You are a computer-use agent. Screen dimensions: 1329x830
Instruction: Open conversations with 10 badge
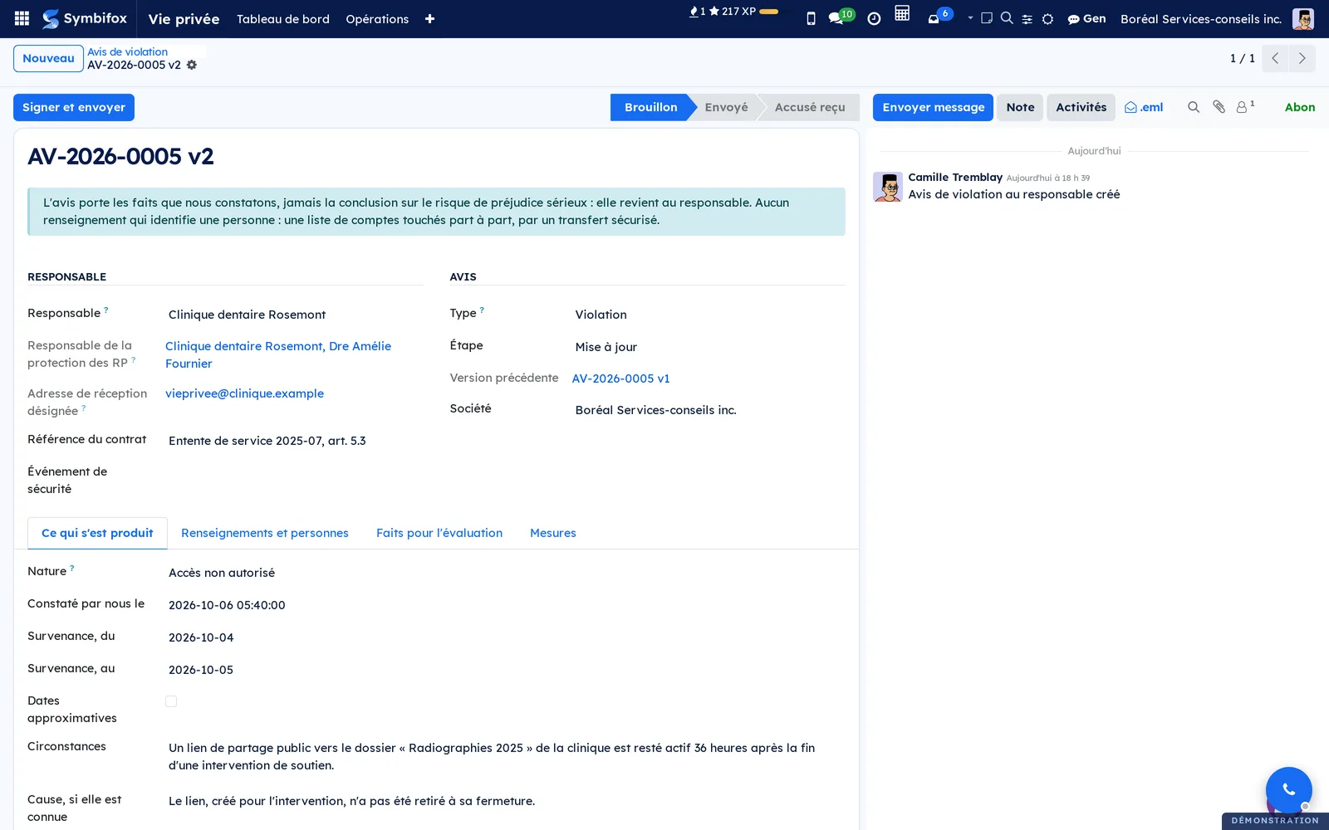coord(841,17)
